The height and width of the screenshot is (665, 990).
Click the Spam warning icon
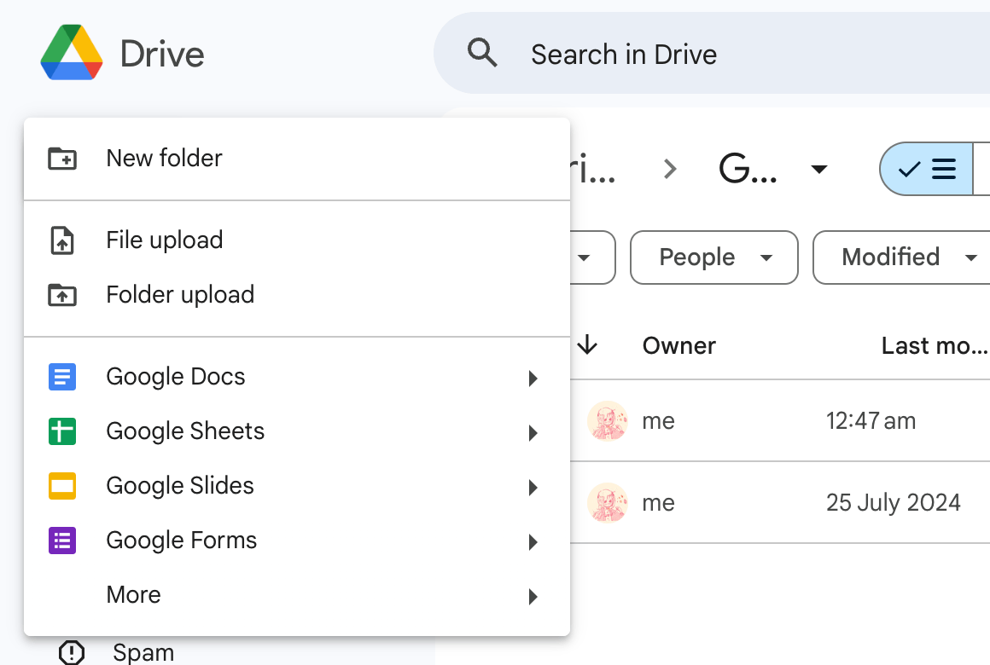[x=72, y=652]
